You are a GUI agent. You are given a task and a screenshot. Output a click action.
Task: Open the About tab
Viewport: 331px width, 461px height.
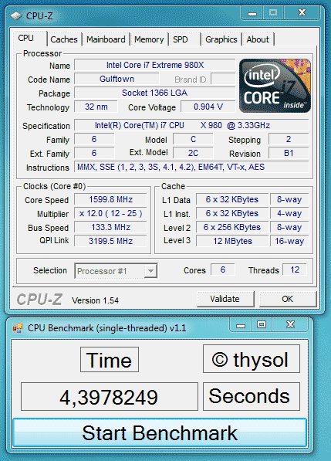click(x=258, y=39)
